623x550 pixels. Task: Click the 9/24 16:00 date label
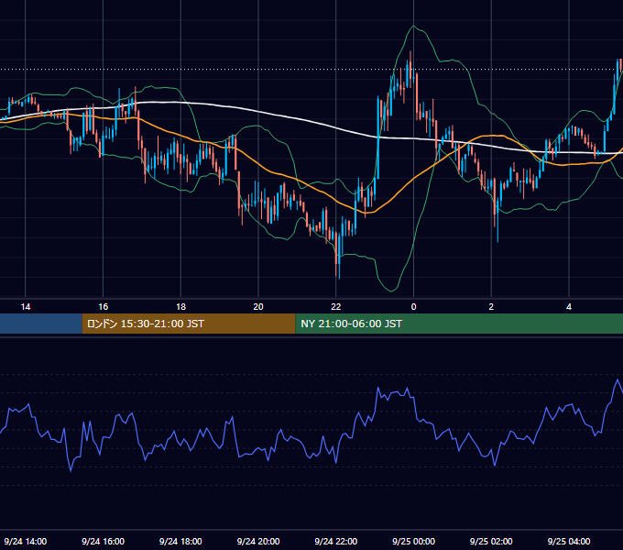click(103, 541)
